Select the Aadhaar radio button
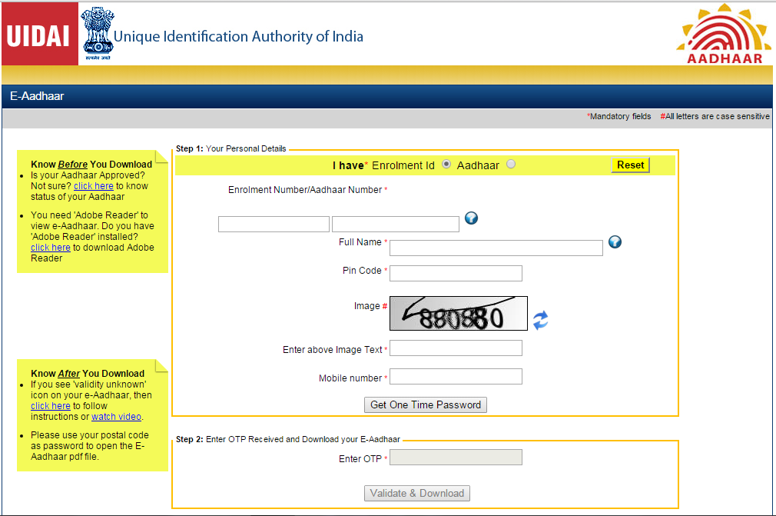 pyautogui.click(x=511, y=163)
